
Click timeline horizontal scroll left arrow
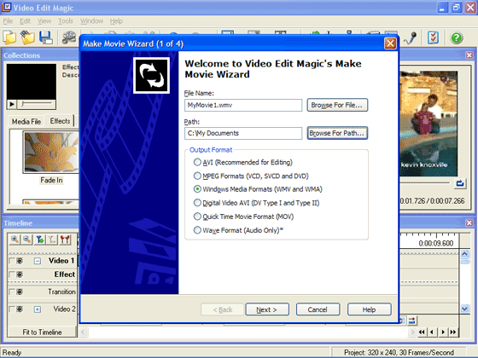[x=84, y=332]
